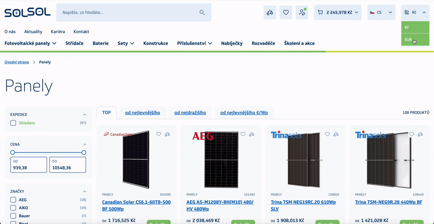434x224 pixels.
Task: Open AEG AS-M1208Y-BH(M10) 480/HV 480Wp link
Action: point(220,206)
